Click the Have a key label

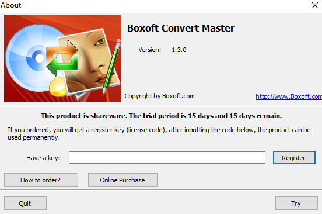[43, 158]
